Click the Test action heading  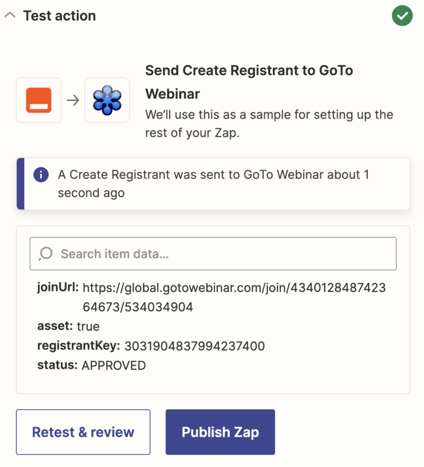59,15
